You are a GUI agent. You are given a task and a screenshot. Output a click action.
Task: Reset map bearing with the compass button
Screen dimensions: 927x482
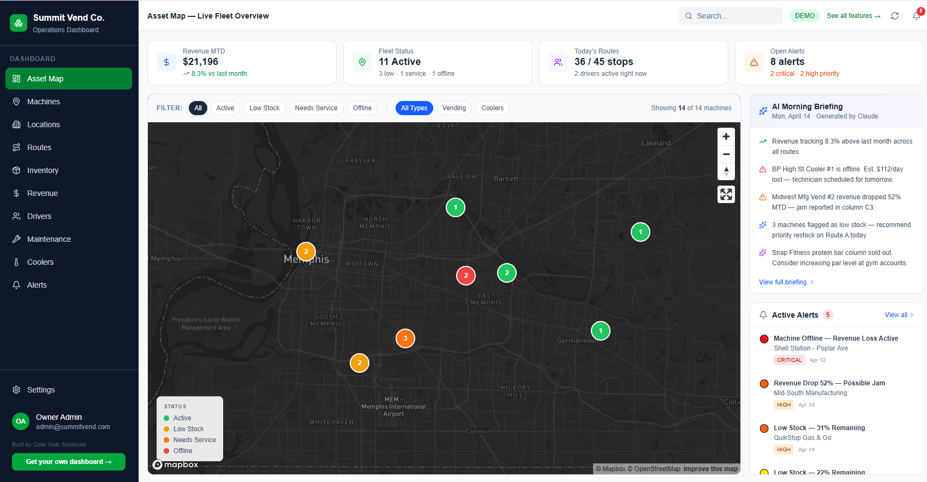click(x=726, y=171)
